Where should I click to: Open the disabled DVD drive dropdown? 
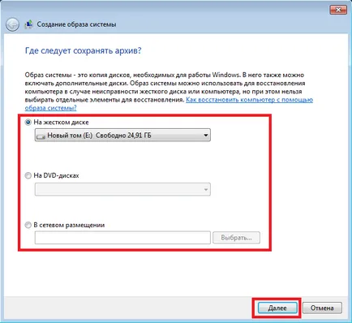122,189
